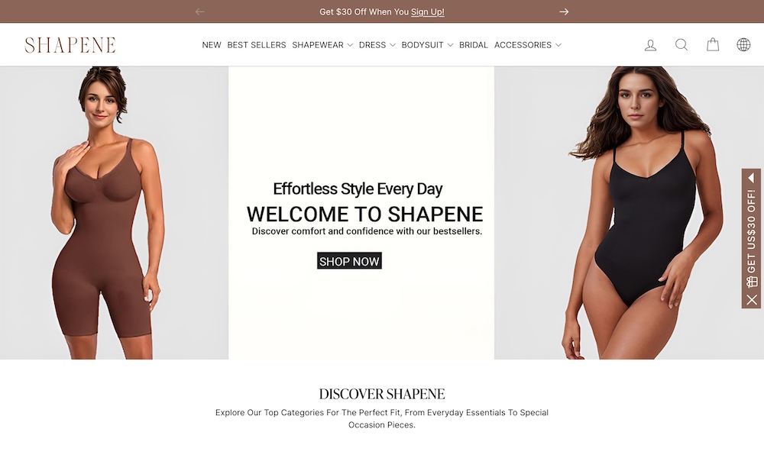Expand the BODYSUIT dropdown menu
Image resolution: width=764 pixels, height=458 pixels.
tap(427, 45)
